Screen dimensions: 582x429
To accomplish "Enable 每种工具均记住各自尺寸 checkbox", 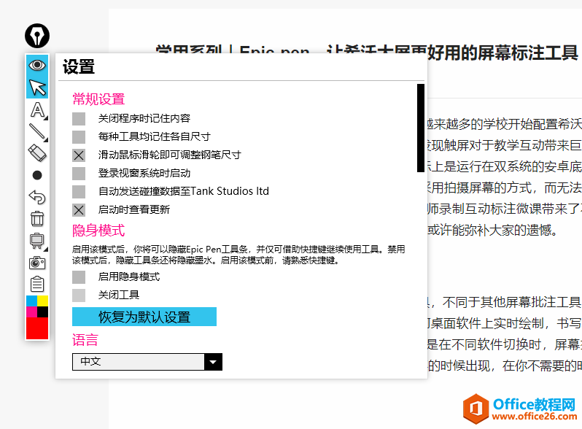I will click(x=79, y=137).
